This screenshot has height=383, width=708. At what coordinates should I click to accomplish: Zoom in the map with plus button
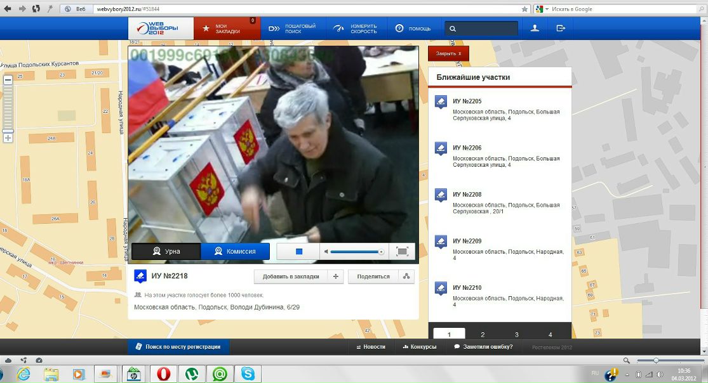click(8, 138)
